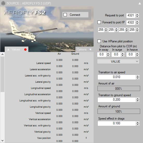Click the In surge distance field
Image resolution: width=143 pixels, height=143 pixels.
[x=116, y=55]
